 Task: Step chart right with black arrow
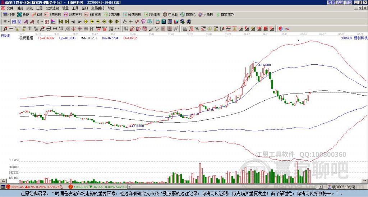click(79, 22)
